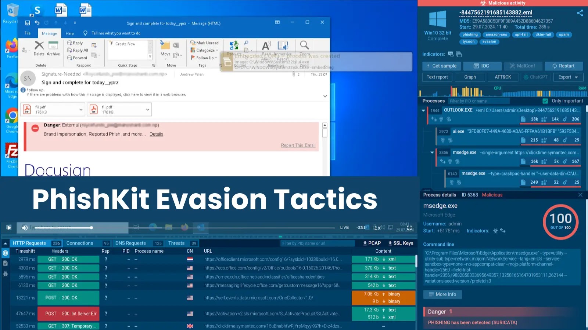The image size is (588, 330).
Task: Open the first fil.pdf attachment dropdown
Action: coord(81,109)
